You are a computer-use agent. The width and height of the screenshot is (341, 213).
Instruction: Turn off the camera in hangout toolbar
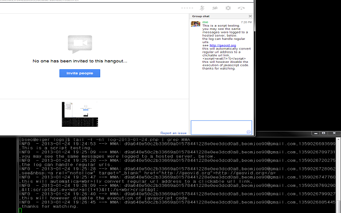[x=215, y=8]
